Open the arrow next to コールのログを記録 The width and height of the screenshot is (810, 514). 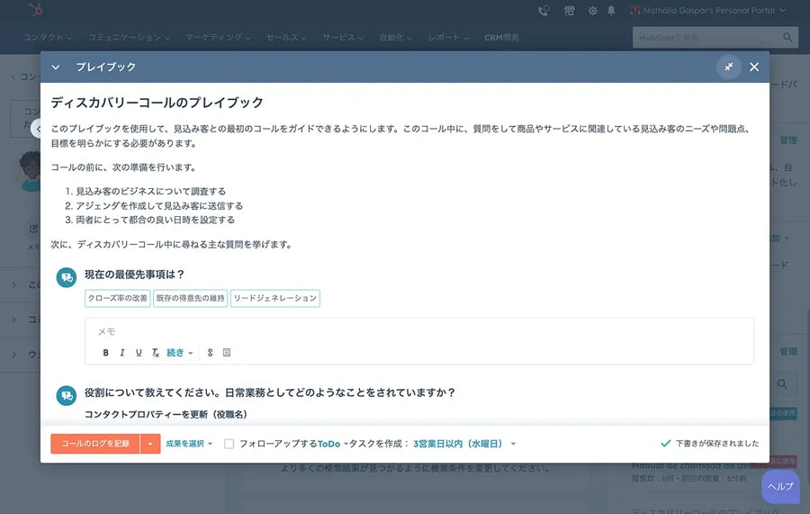150,444
